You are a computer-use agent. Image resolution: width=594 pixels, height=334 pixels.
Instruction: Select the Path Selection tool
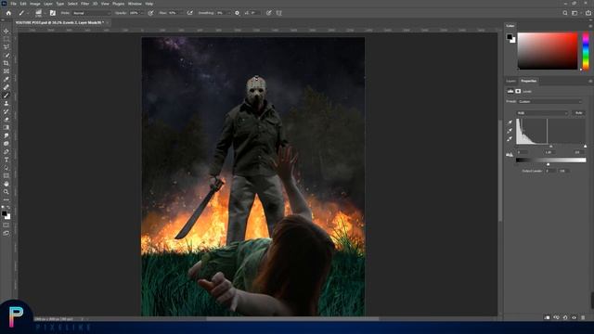pyautogui.click(x=6, y=168)
